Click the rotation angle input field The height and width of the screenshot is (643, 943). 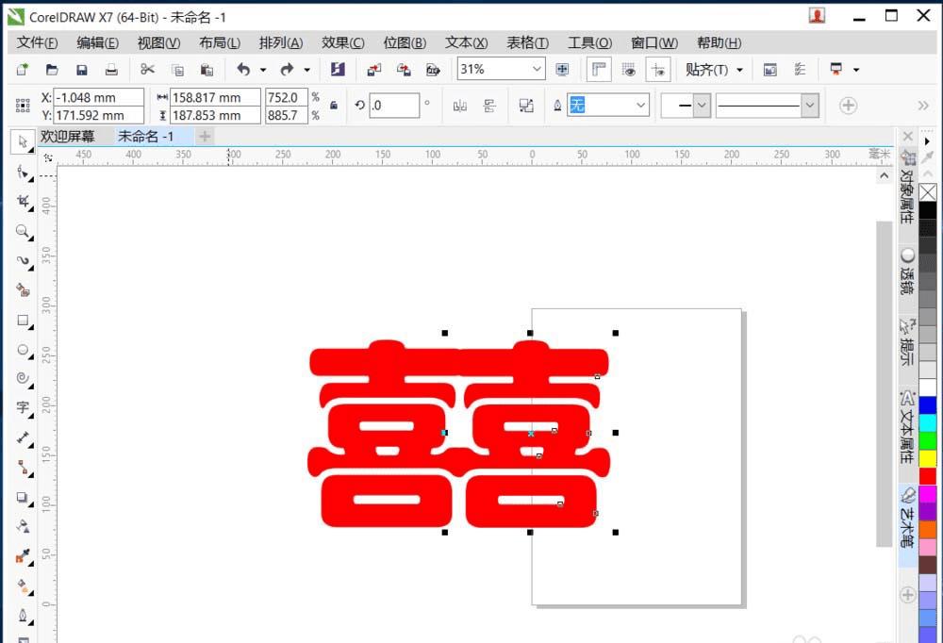point(394,106)
